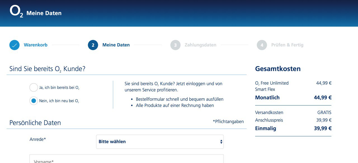
Task: Click 'Sind Sie bereits O2 Kunde?' heading
Action: [x=47, y=69]
